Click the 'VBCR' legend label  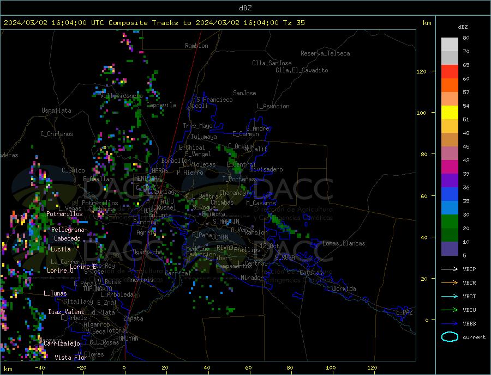coord(469,283)
